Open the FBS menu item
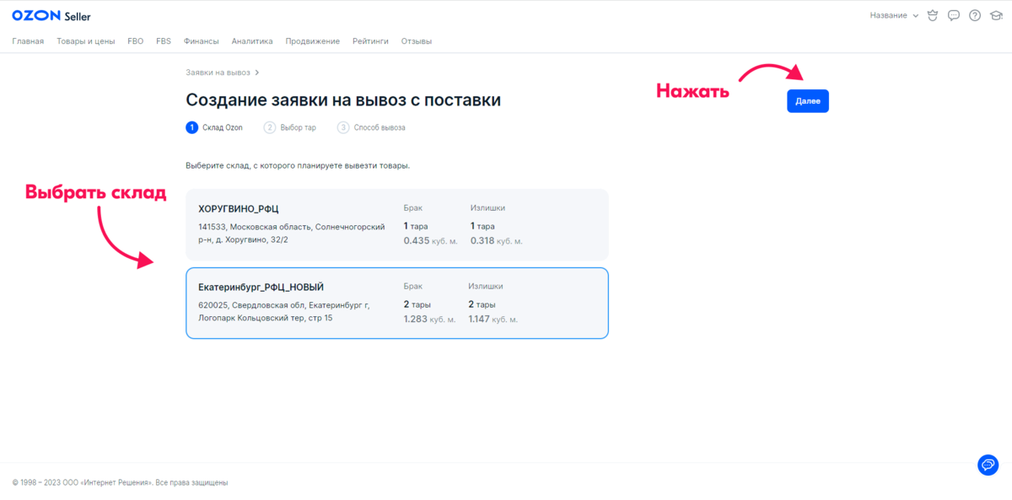This screenshot has height=500, width=1012. click(164, 40)
